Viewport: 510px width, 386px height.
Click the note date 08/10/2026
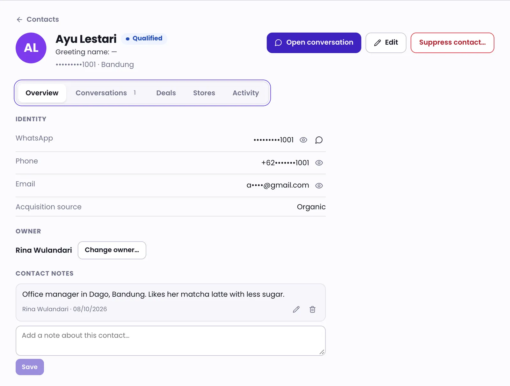[90, 309]
